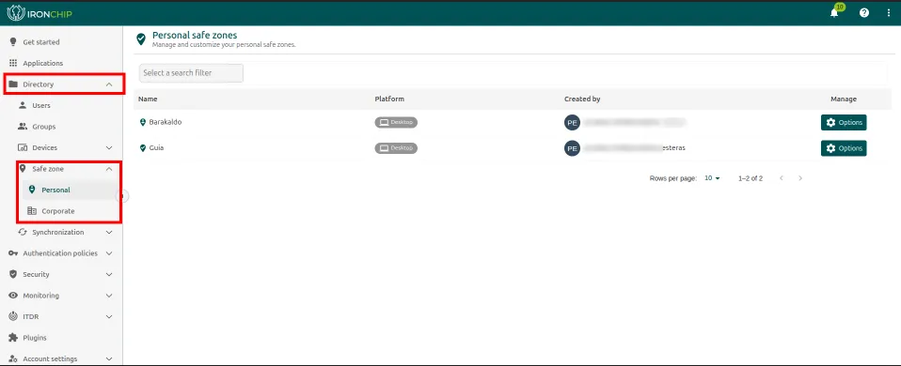Viewport: 901px width, 366px height.
Task: Click the Platform column header
Action: 389,99
